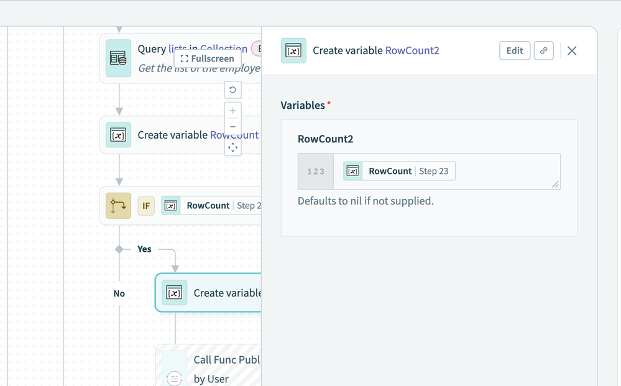Click the Edit button in panel header
The image size is (621, 386).
click(514, 51)
